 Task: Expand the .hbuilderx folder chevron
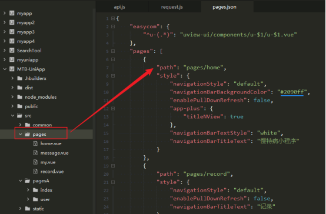coord(12,78)
